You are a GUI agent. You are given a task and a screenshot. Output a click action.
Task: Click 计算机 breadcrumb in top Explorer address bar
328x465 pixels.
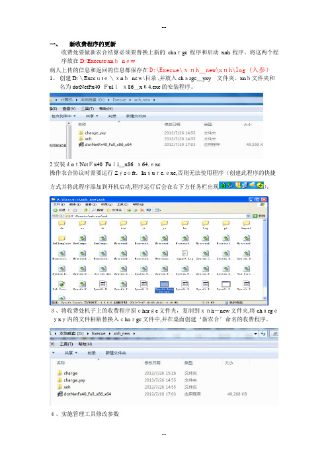[x=66, y=100]
